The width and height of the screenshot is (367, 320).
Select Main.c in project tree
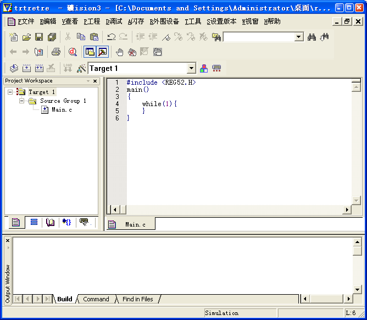(62, 109)
